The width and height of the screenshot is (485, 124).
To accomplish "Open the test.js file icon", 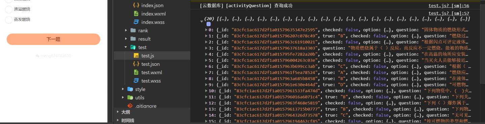I will point(136,56).
